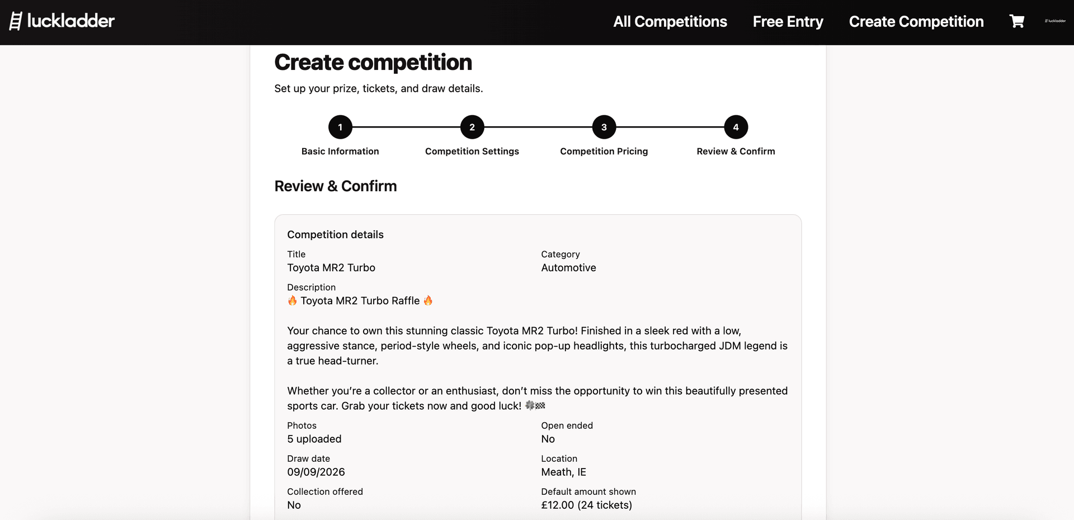Open Create Competition in navbar

click(x=916, y=22)
